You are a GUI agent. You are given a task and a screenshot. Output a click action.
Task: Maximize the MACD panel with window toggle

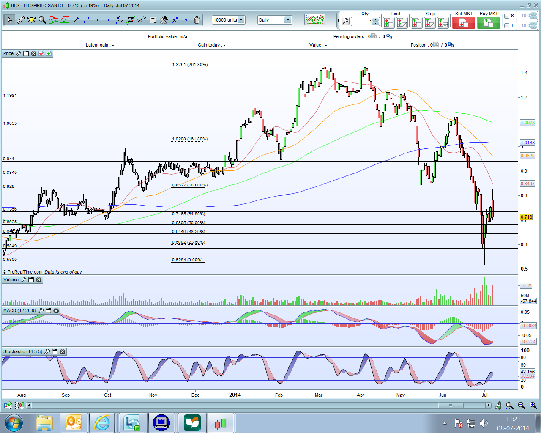pyautogui.click(x=48, y=311)
